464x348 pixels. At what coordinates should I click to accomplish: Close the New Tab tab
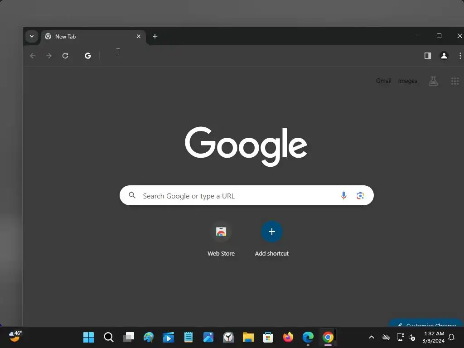click(x=139, y=36)
